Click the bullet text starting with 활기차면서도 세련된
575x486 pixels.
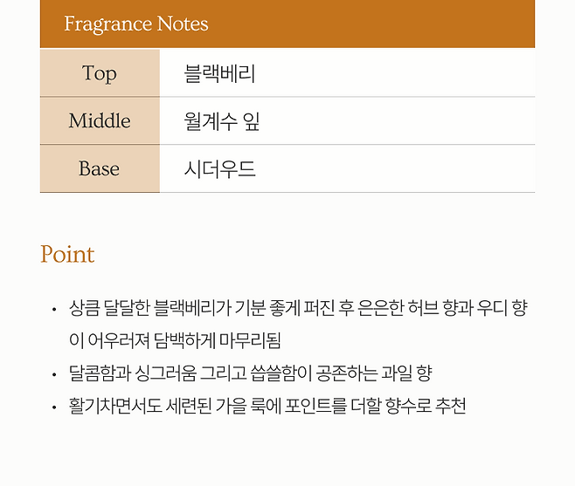click(267, 406)
